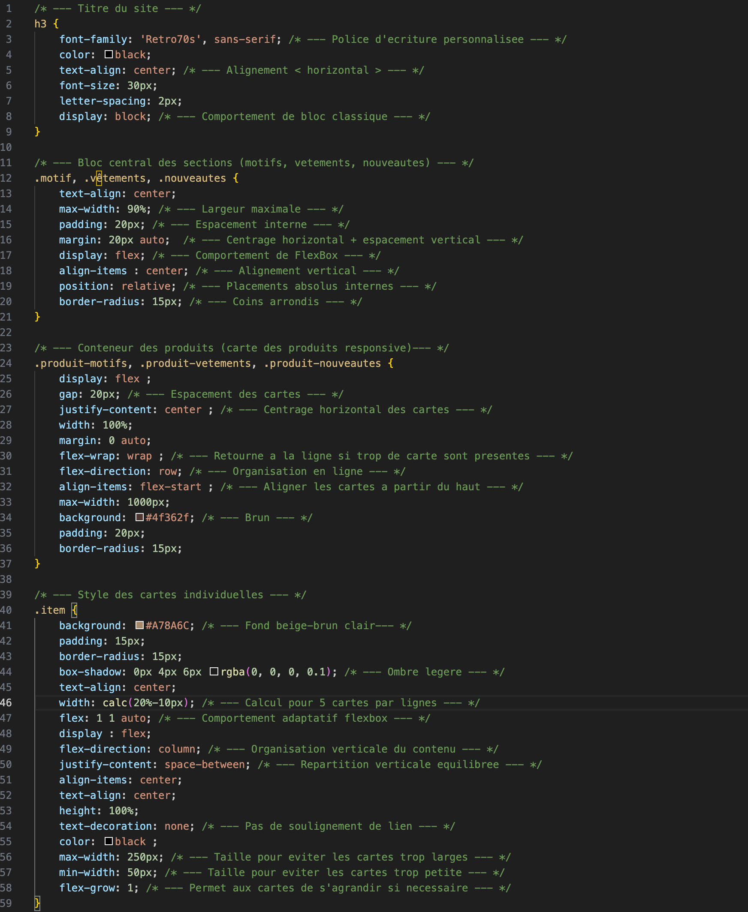Click flex-direction: column on line 49

[x=129, y=749]
